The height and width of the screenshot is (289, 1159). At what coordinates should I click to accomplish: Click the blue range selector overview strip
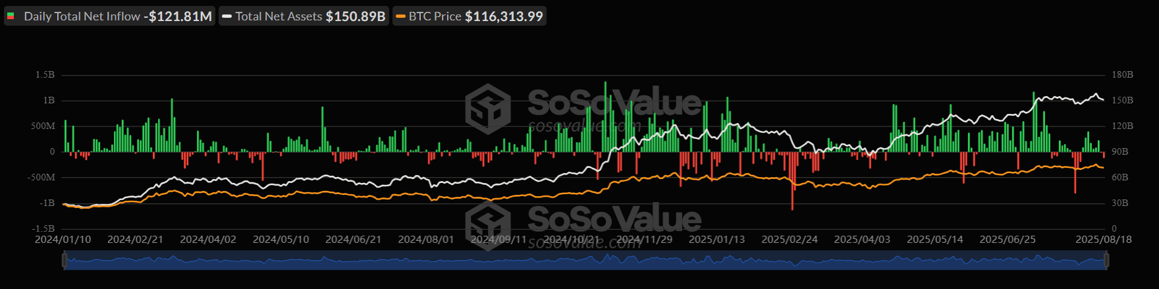click(x=585, y=261)
